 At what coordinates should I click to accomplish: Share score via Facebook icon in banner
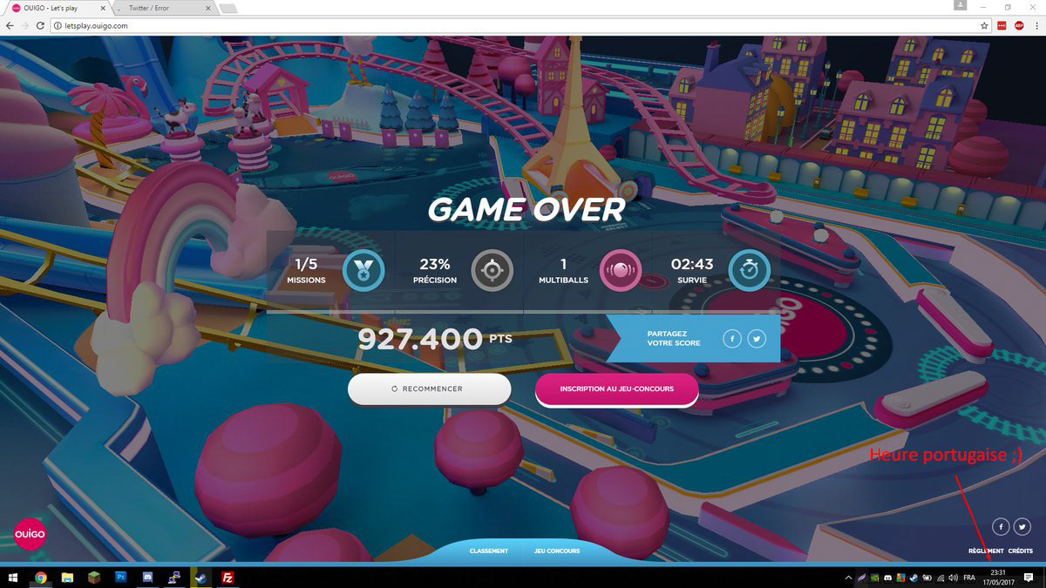[731, 338]
